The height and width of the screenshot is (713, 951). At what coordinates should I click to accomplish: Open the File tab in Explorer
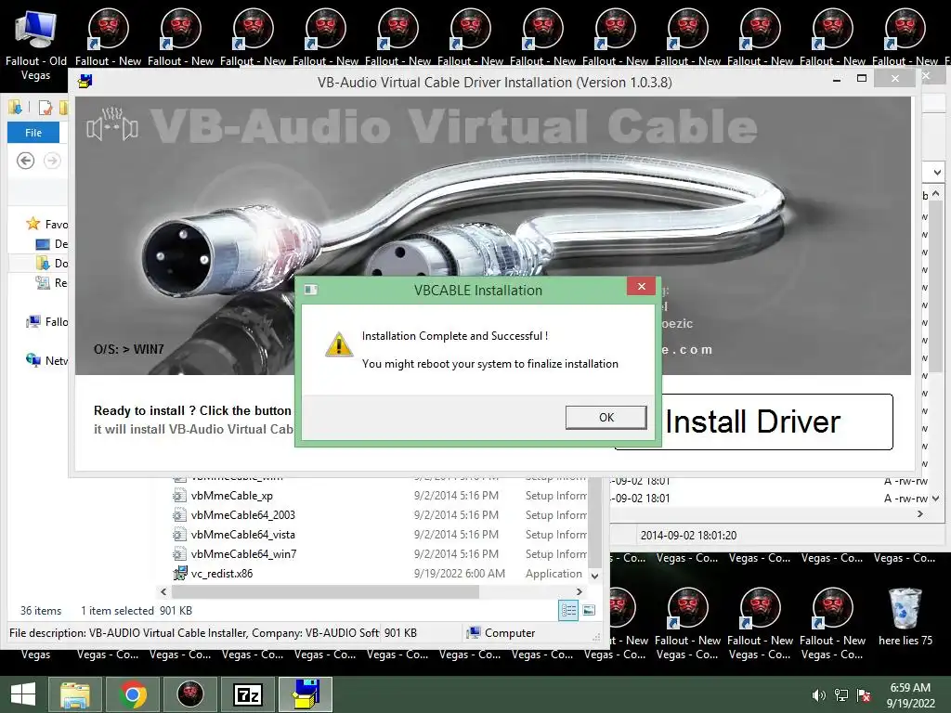[x=33, y=133]
